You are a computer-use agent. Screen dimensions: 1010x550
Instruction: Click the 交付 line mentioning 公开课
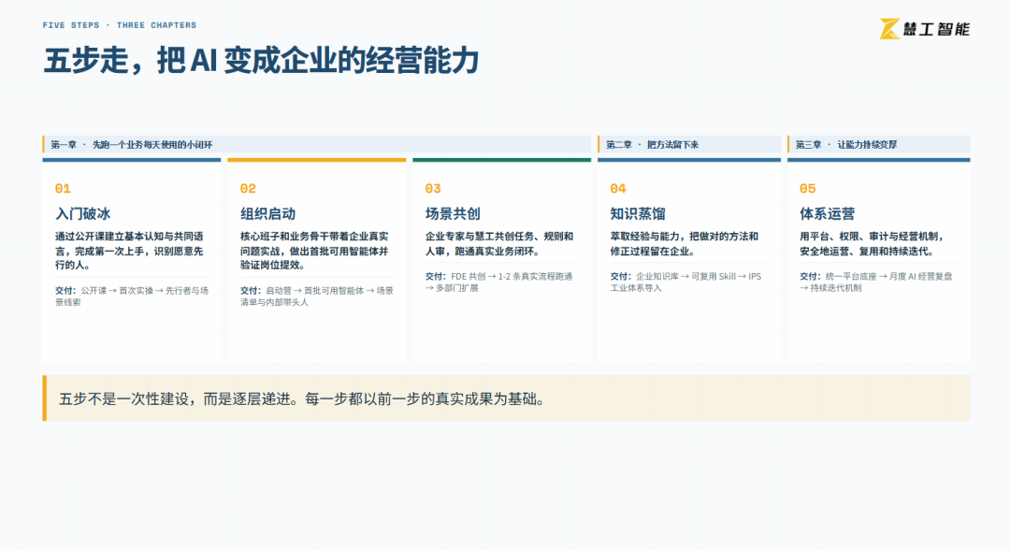[x=132, y=297]
